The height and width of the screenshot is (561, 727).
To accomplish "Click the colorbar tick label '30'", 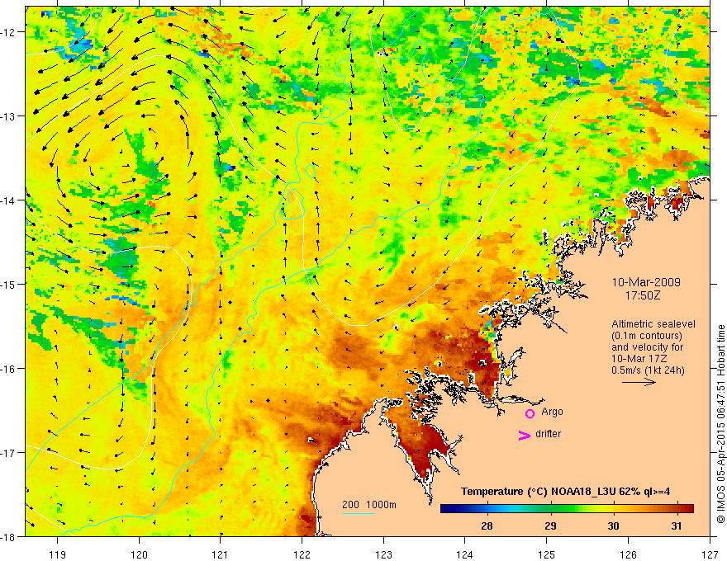I will [613, 526].
